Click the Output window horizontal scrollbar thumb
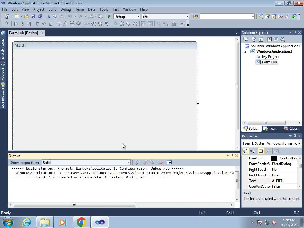 (75, 205)
